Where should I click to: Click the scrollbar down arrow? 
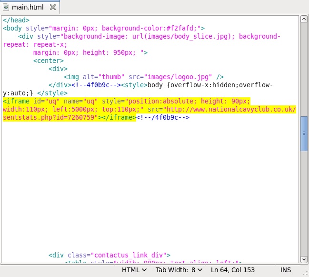304,259
